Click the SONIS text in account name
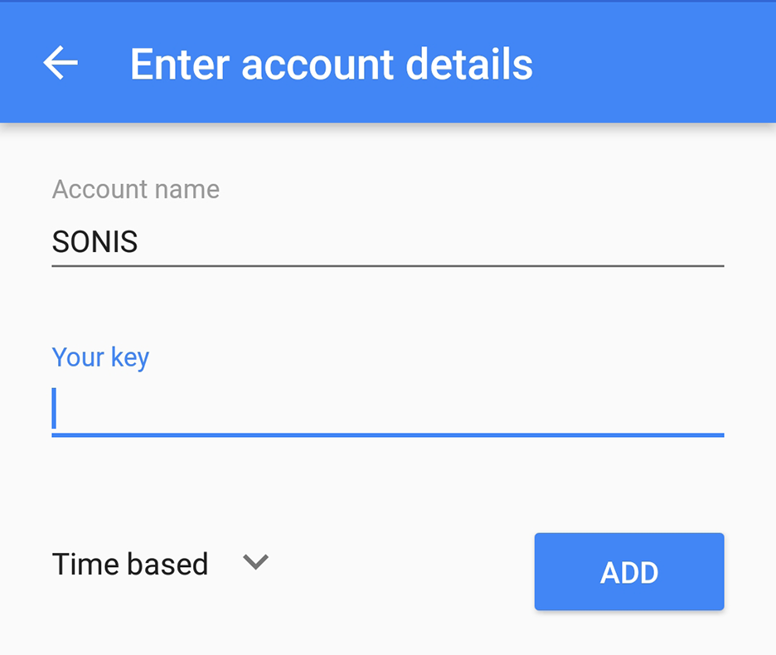The height and width of the screenshot is (655, 776). 95,242
